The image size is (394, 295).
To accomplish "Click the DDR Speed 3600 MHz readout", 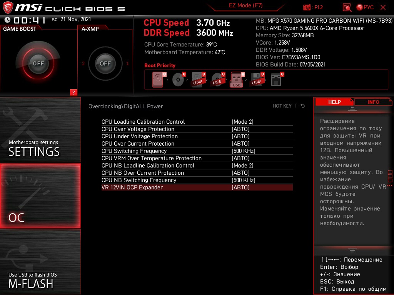I will pos(189,33).
